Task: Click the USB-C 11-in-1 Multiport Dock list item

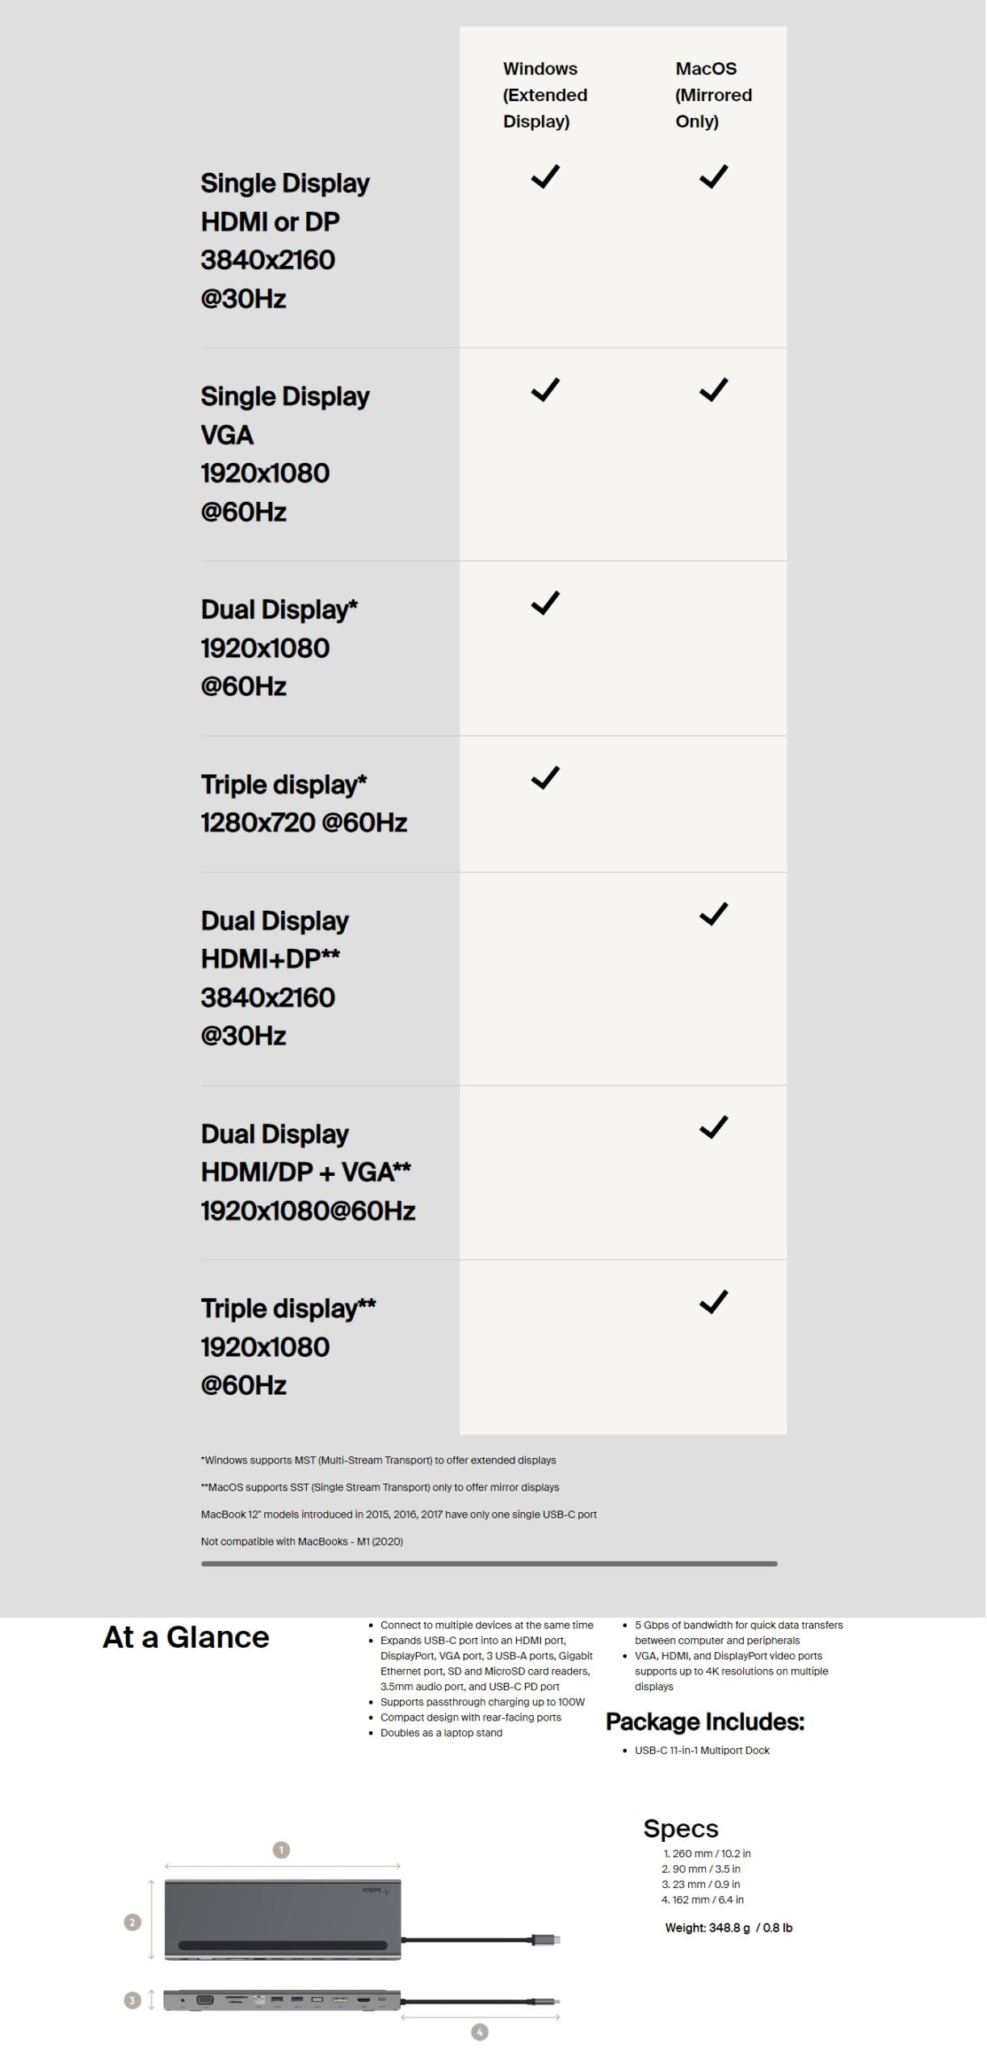Action: click(x=702, y=1751)
